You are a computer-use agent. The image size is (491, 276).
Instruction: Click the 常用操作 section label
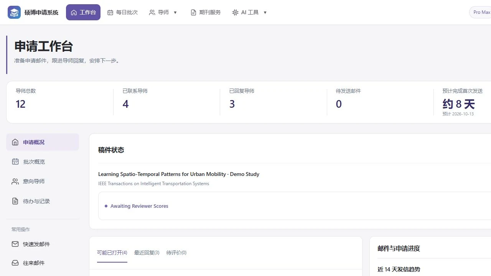tap(21, 229)
